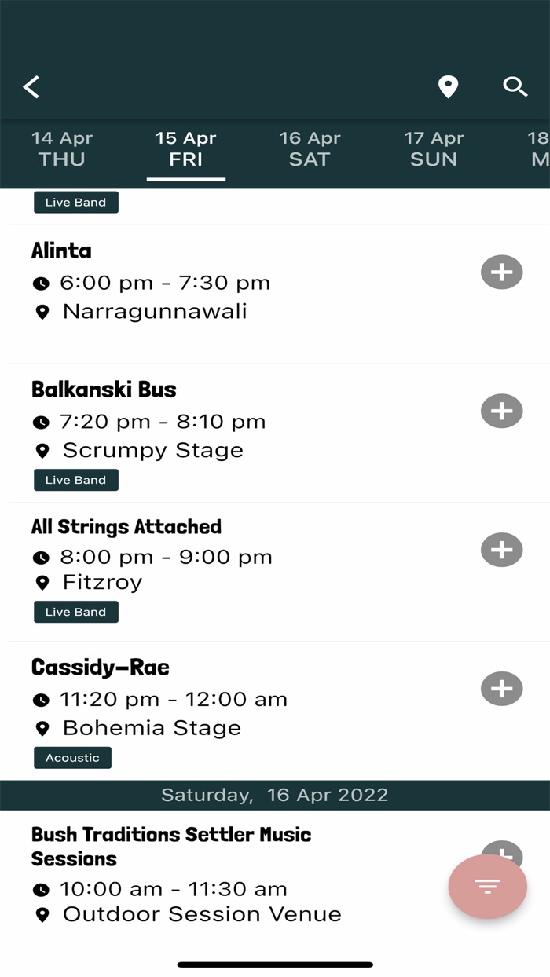Click the back arrow icon
Viewport: 550px width, 977px height.
point(31,87)
